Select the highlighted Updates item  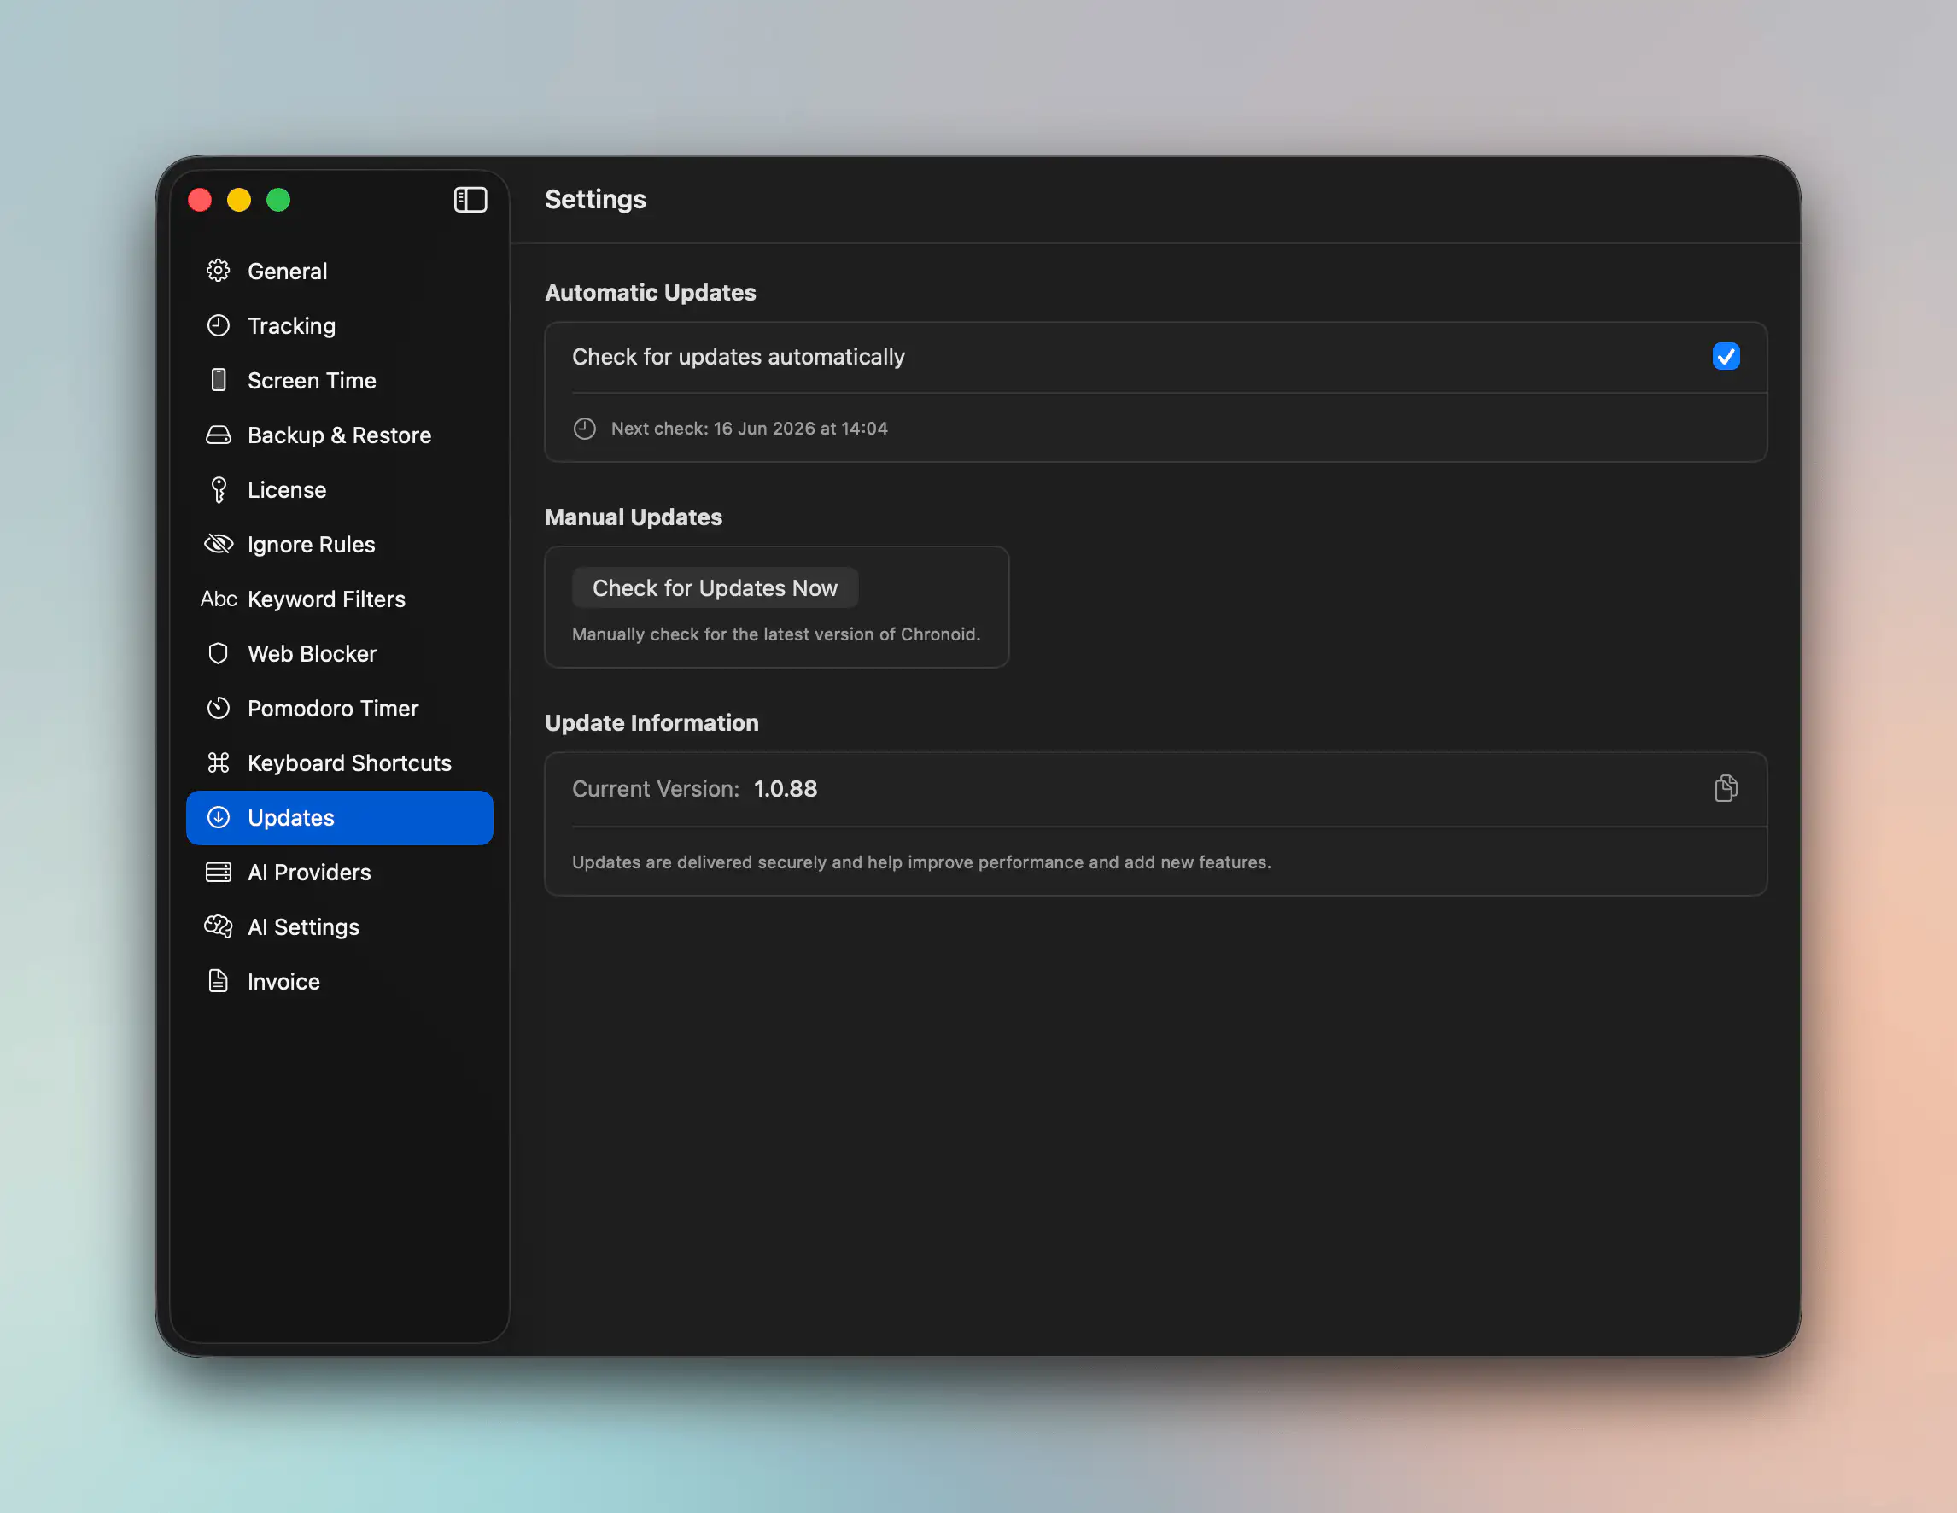click(340, 817)
